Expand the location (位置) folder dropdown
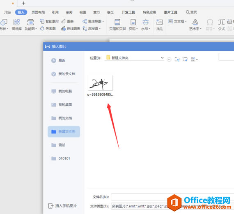The height and width of the screenshot is (214, 234). 162,58
